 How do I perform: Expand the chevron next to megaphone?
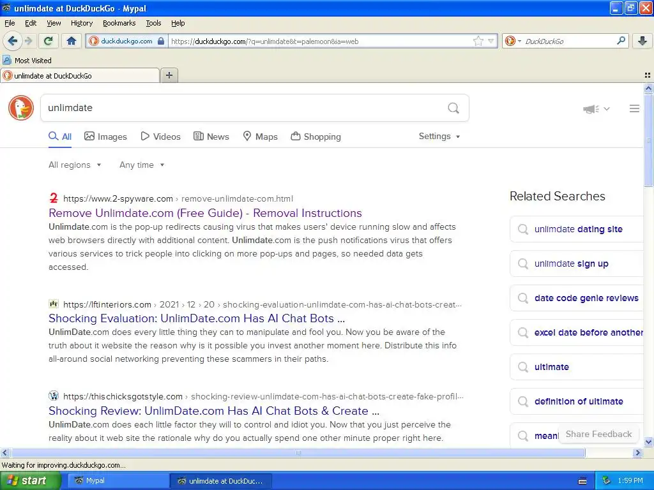[x=607, y=108]
